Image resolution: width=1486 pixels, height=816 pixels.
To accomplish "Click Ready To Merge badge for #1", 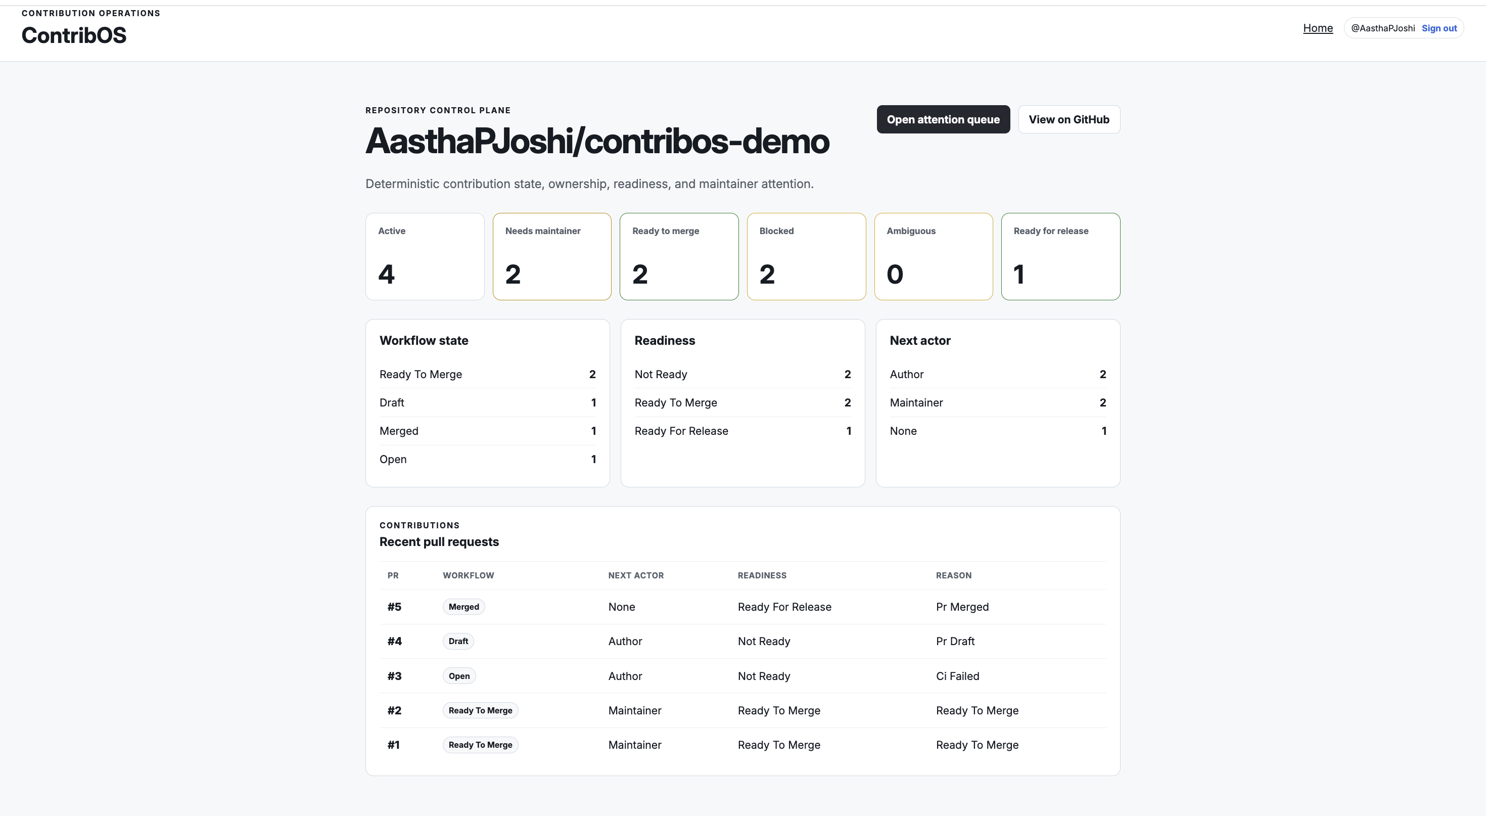I will (x=480, y=745).
